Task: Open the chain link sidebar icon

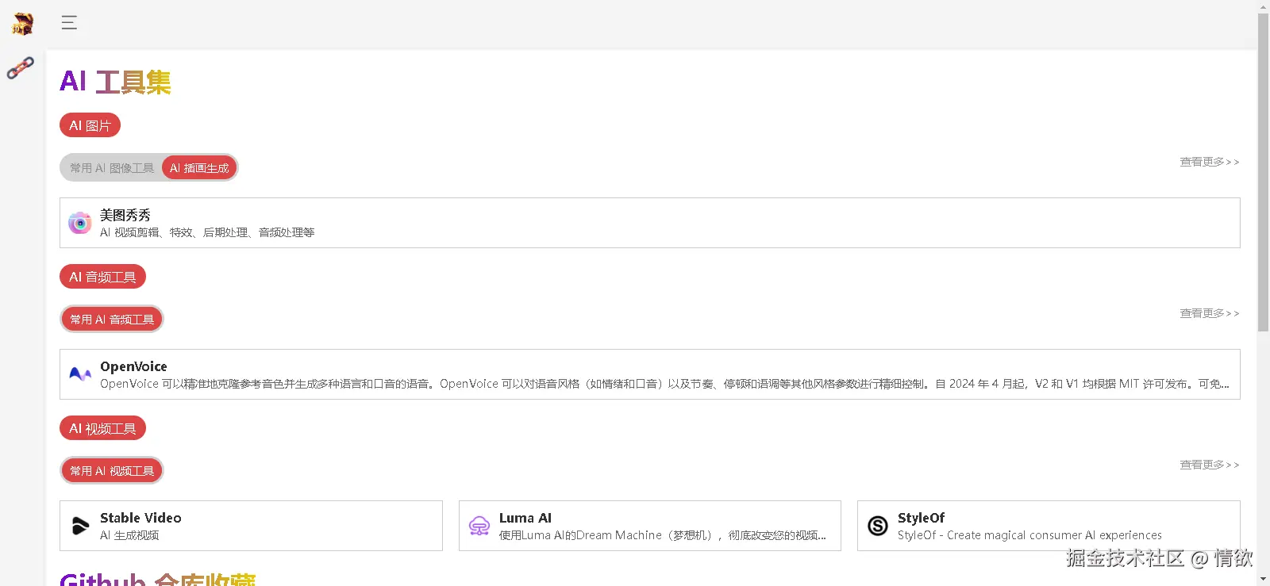Action: click(x=21, y=68)
